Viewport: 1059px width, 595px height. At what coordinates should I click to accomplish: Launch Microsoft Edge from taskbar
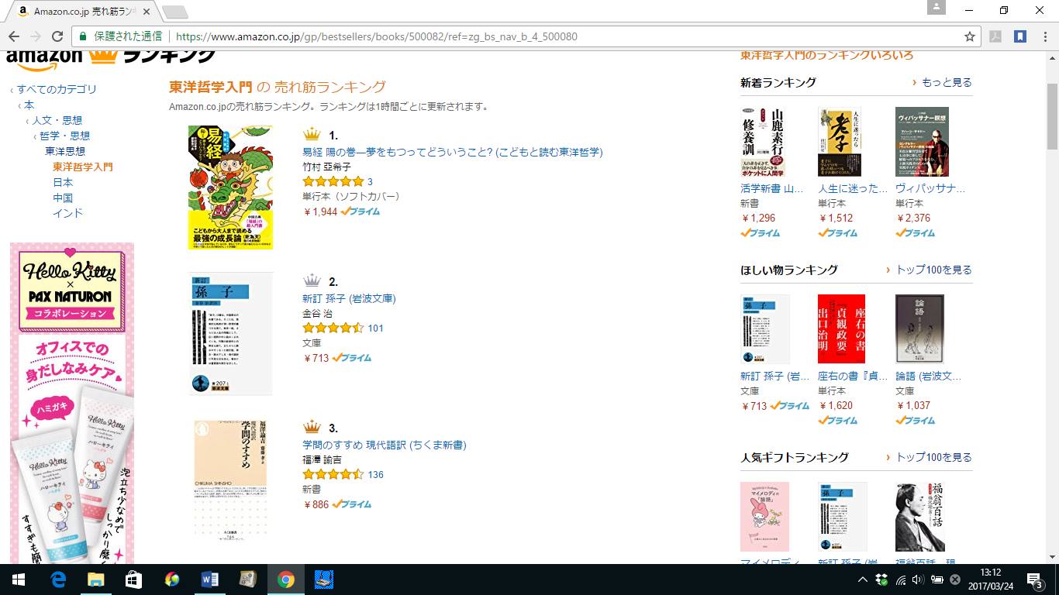(x=58, y=580)
